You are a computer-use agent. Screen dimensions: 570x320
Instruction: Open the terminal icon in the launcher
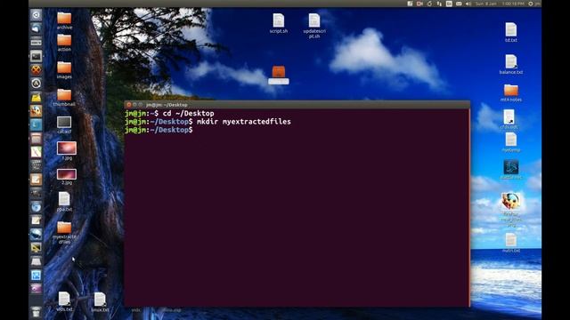[36, 56]
